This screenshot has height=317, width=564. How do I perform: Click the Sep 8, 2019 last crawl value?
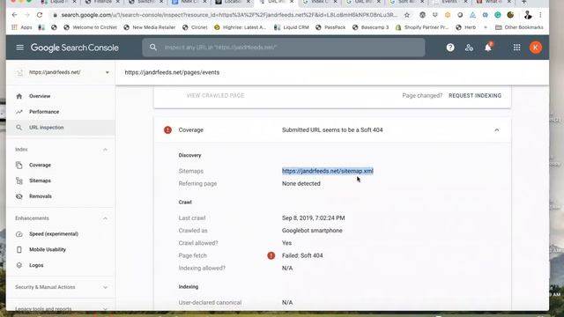314,218
